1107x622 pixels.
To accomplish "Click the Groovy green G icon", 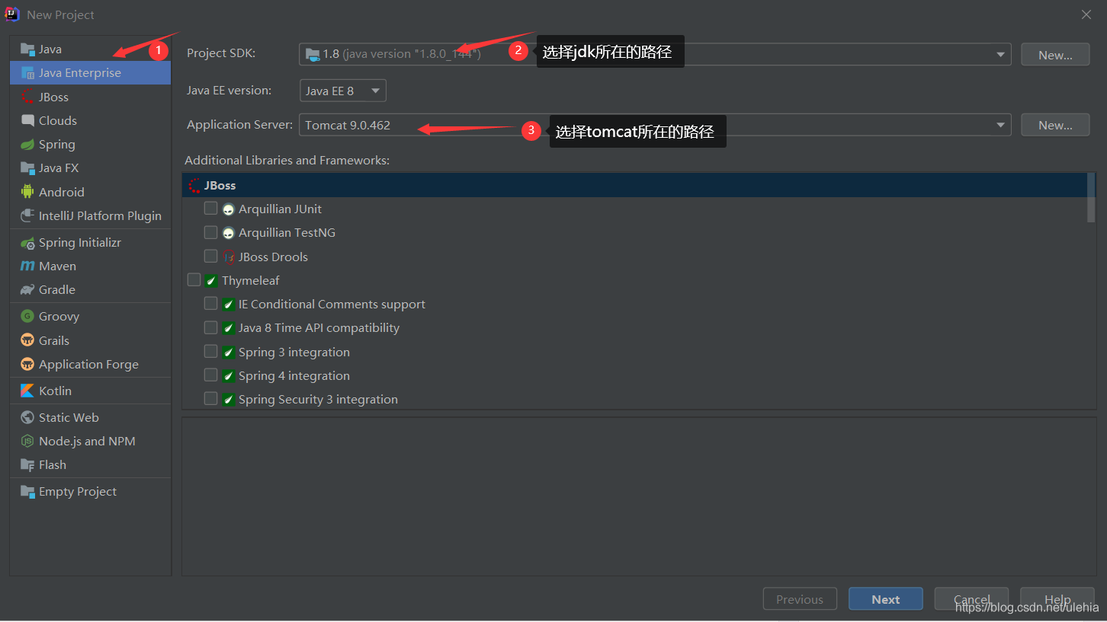I will (x=27, y=316).
